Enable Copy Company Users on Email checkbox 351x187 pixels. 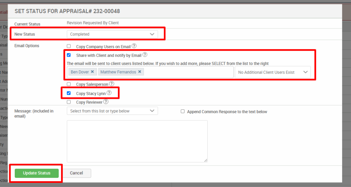[x=69, y=46]
